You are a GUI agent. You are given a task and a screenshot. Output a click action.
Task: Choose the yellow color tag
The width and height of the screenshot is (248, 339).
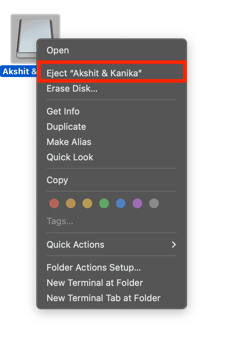tap(87, 203)
